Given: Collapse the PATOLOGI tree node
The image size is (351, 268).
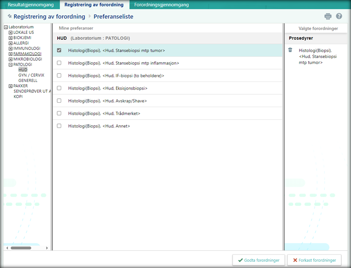Looking at the screenshot, I should 11,65.
